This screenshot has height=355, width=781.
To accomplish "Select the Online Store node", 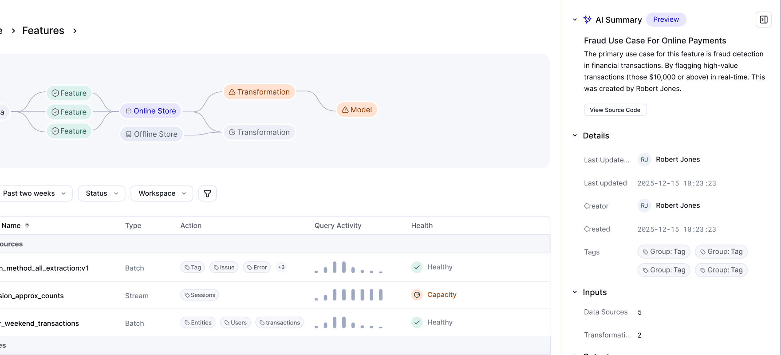I will point(151,111).
